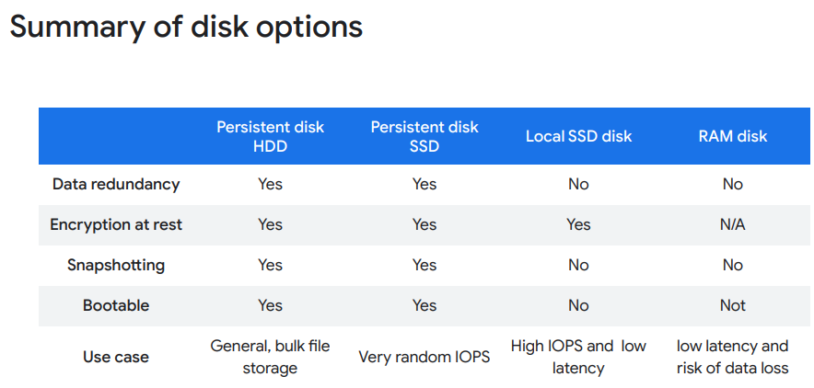Select the "Persistent disk HDD" column header
The image size is (814, 388).
pyautogui.click(x=270, y=136)
